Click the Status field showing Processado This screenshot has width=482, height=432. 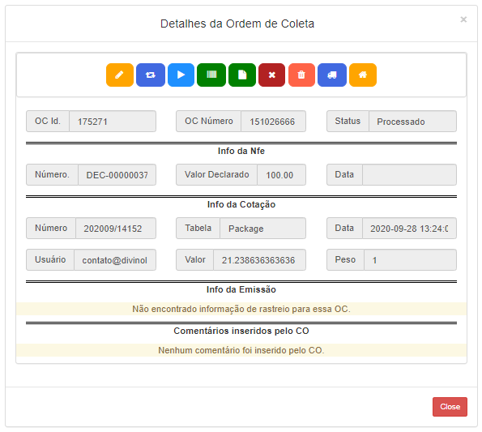[x=412, y=122]
